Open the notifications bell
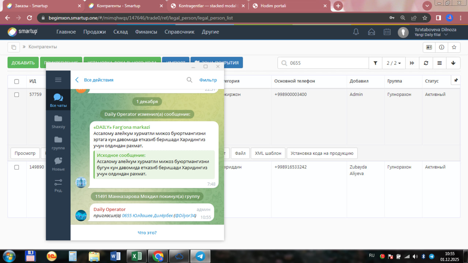 (x=356, y=32)
